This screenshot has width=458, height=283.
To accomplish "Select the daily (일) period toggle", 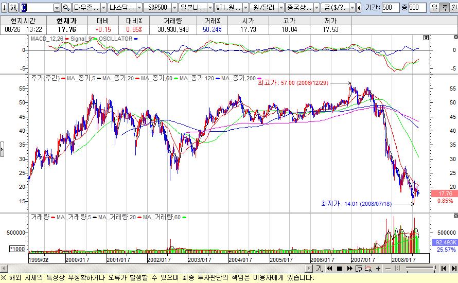I will click(x=434, y=8).
